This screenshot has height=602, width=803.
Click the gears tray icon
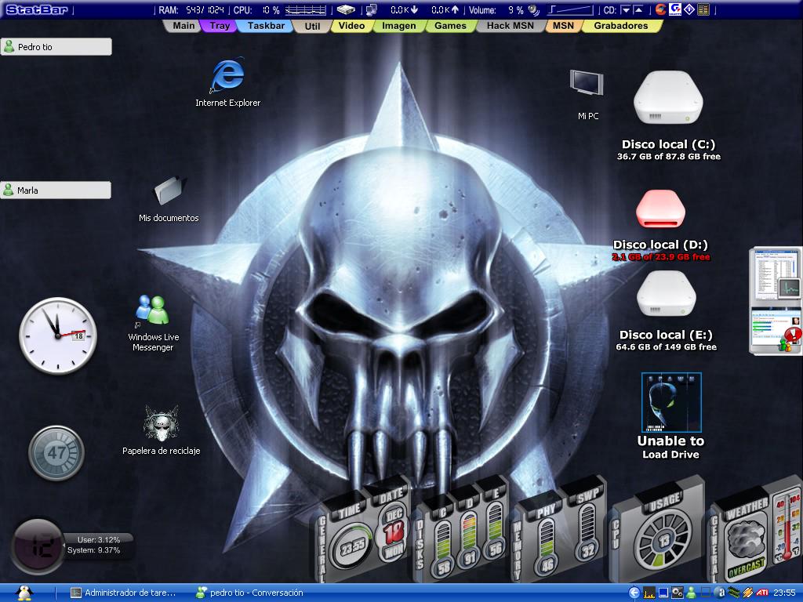click(x=677, y=593)
